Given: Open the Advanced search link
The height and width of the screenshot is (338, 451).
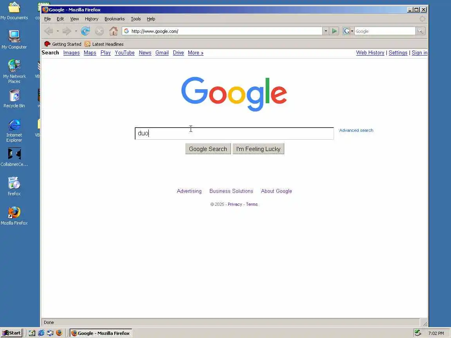Looking at the screenshot, I should pyautogui.click(x=356, y=130).
